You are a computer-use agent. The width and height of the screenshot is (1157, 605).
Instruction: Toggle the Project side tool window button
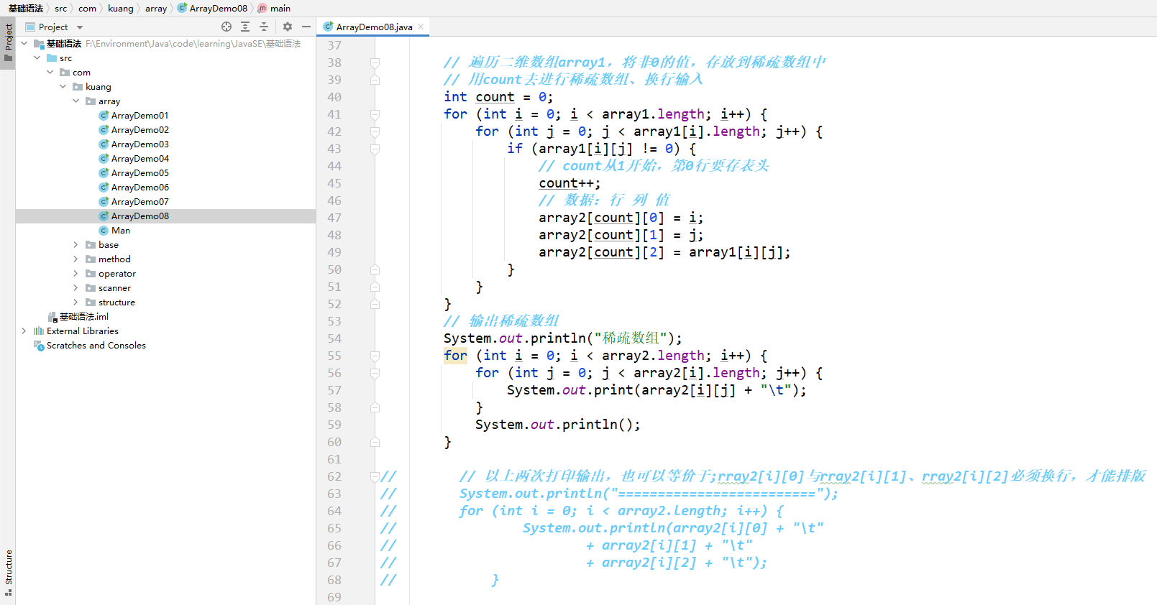tap(8, 43)
